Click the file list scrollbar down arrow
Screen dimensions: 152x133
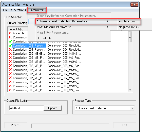pyautogui.click(x=130, y=90)
